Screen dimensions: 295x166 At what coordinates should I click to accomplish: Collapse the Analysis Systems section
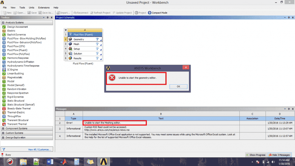(3, 23)
